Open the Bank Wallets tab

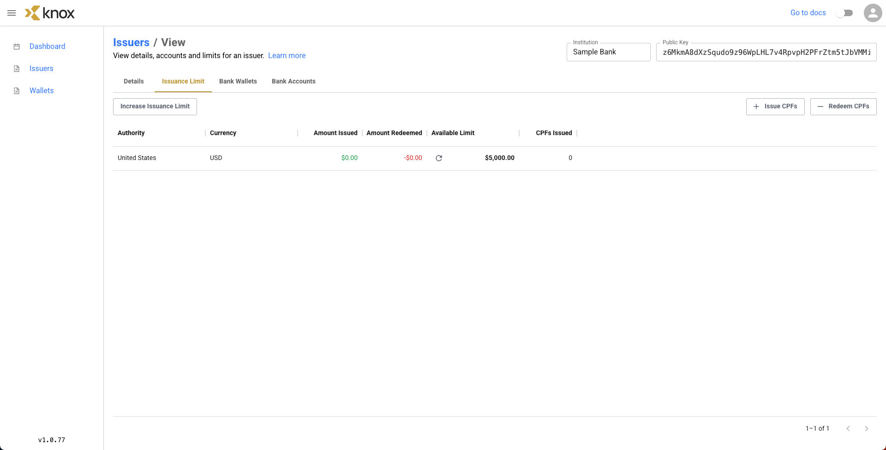[238, 81]
